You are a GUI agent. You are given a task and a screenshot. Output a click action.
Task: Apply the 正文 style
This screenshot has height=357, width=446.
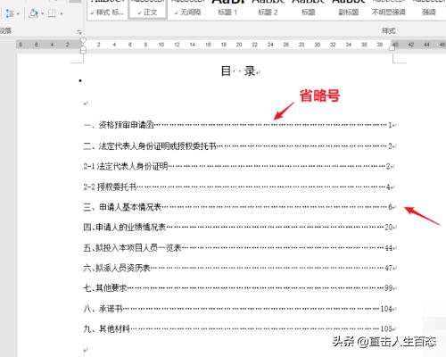pyautogui.click(x=147, y=10)
